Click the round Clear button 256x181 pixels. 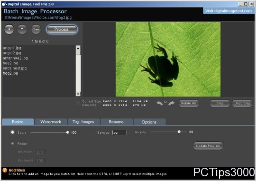click(x=36, y=29)
